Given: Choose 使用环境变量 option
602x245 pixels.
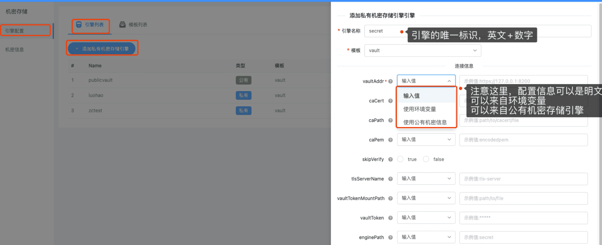Looking at the screenshot, I should 426,109.
